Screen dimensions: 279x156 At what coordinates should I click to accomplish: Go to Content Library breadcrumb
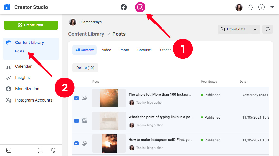click(x=86, y=34)
